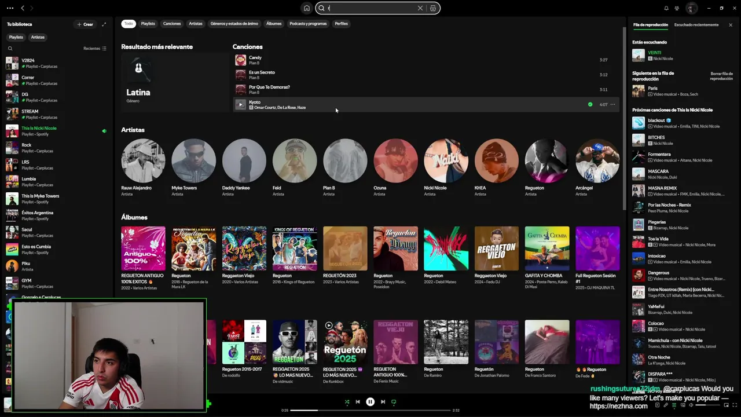Image resolution: width=741 pixels, height=417 pixels.
Task: Select the Álbumes search filter
Action: [x=274, y=24]
